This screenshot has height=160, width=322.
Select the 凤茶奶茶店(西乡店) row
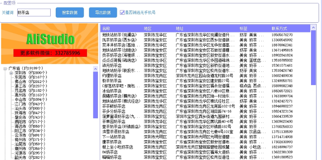click(x=206, y=40)
